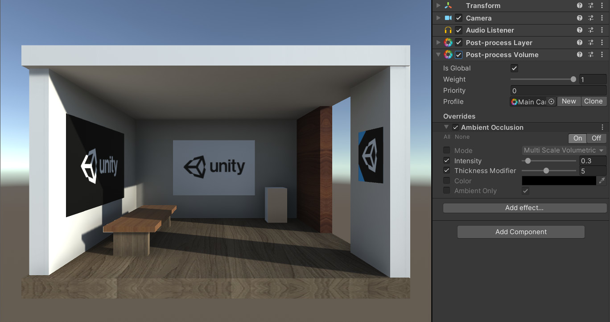Disable the Audio Listener component checkbox

tap(459, 30)
